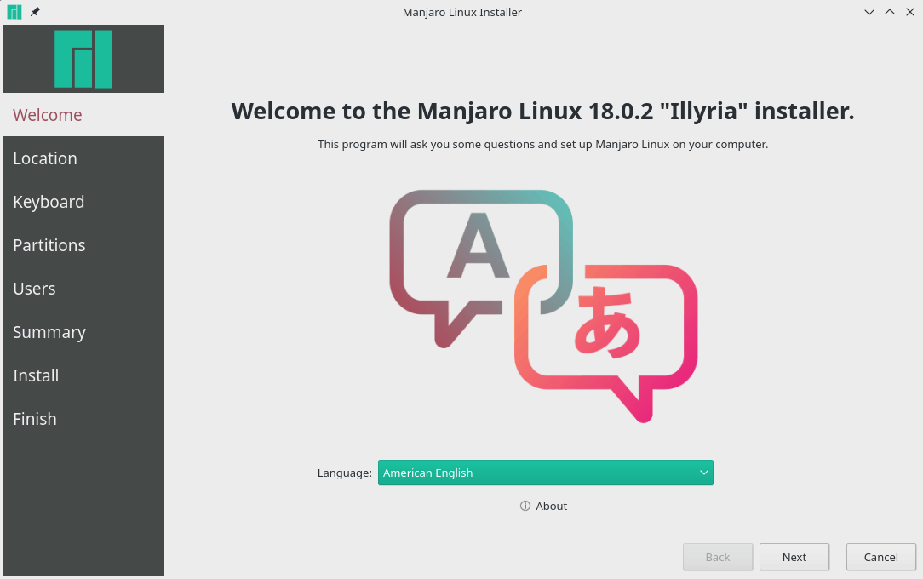Go to the Users step
This screenshot has width=923, height=579.
pyautogui.click(x=34, y=289)
